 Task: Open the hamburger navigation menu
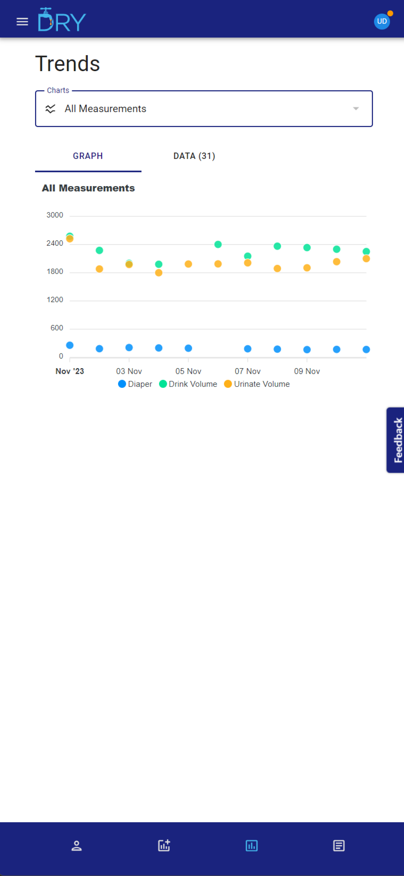(23, 21)
